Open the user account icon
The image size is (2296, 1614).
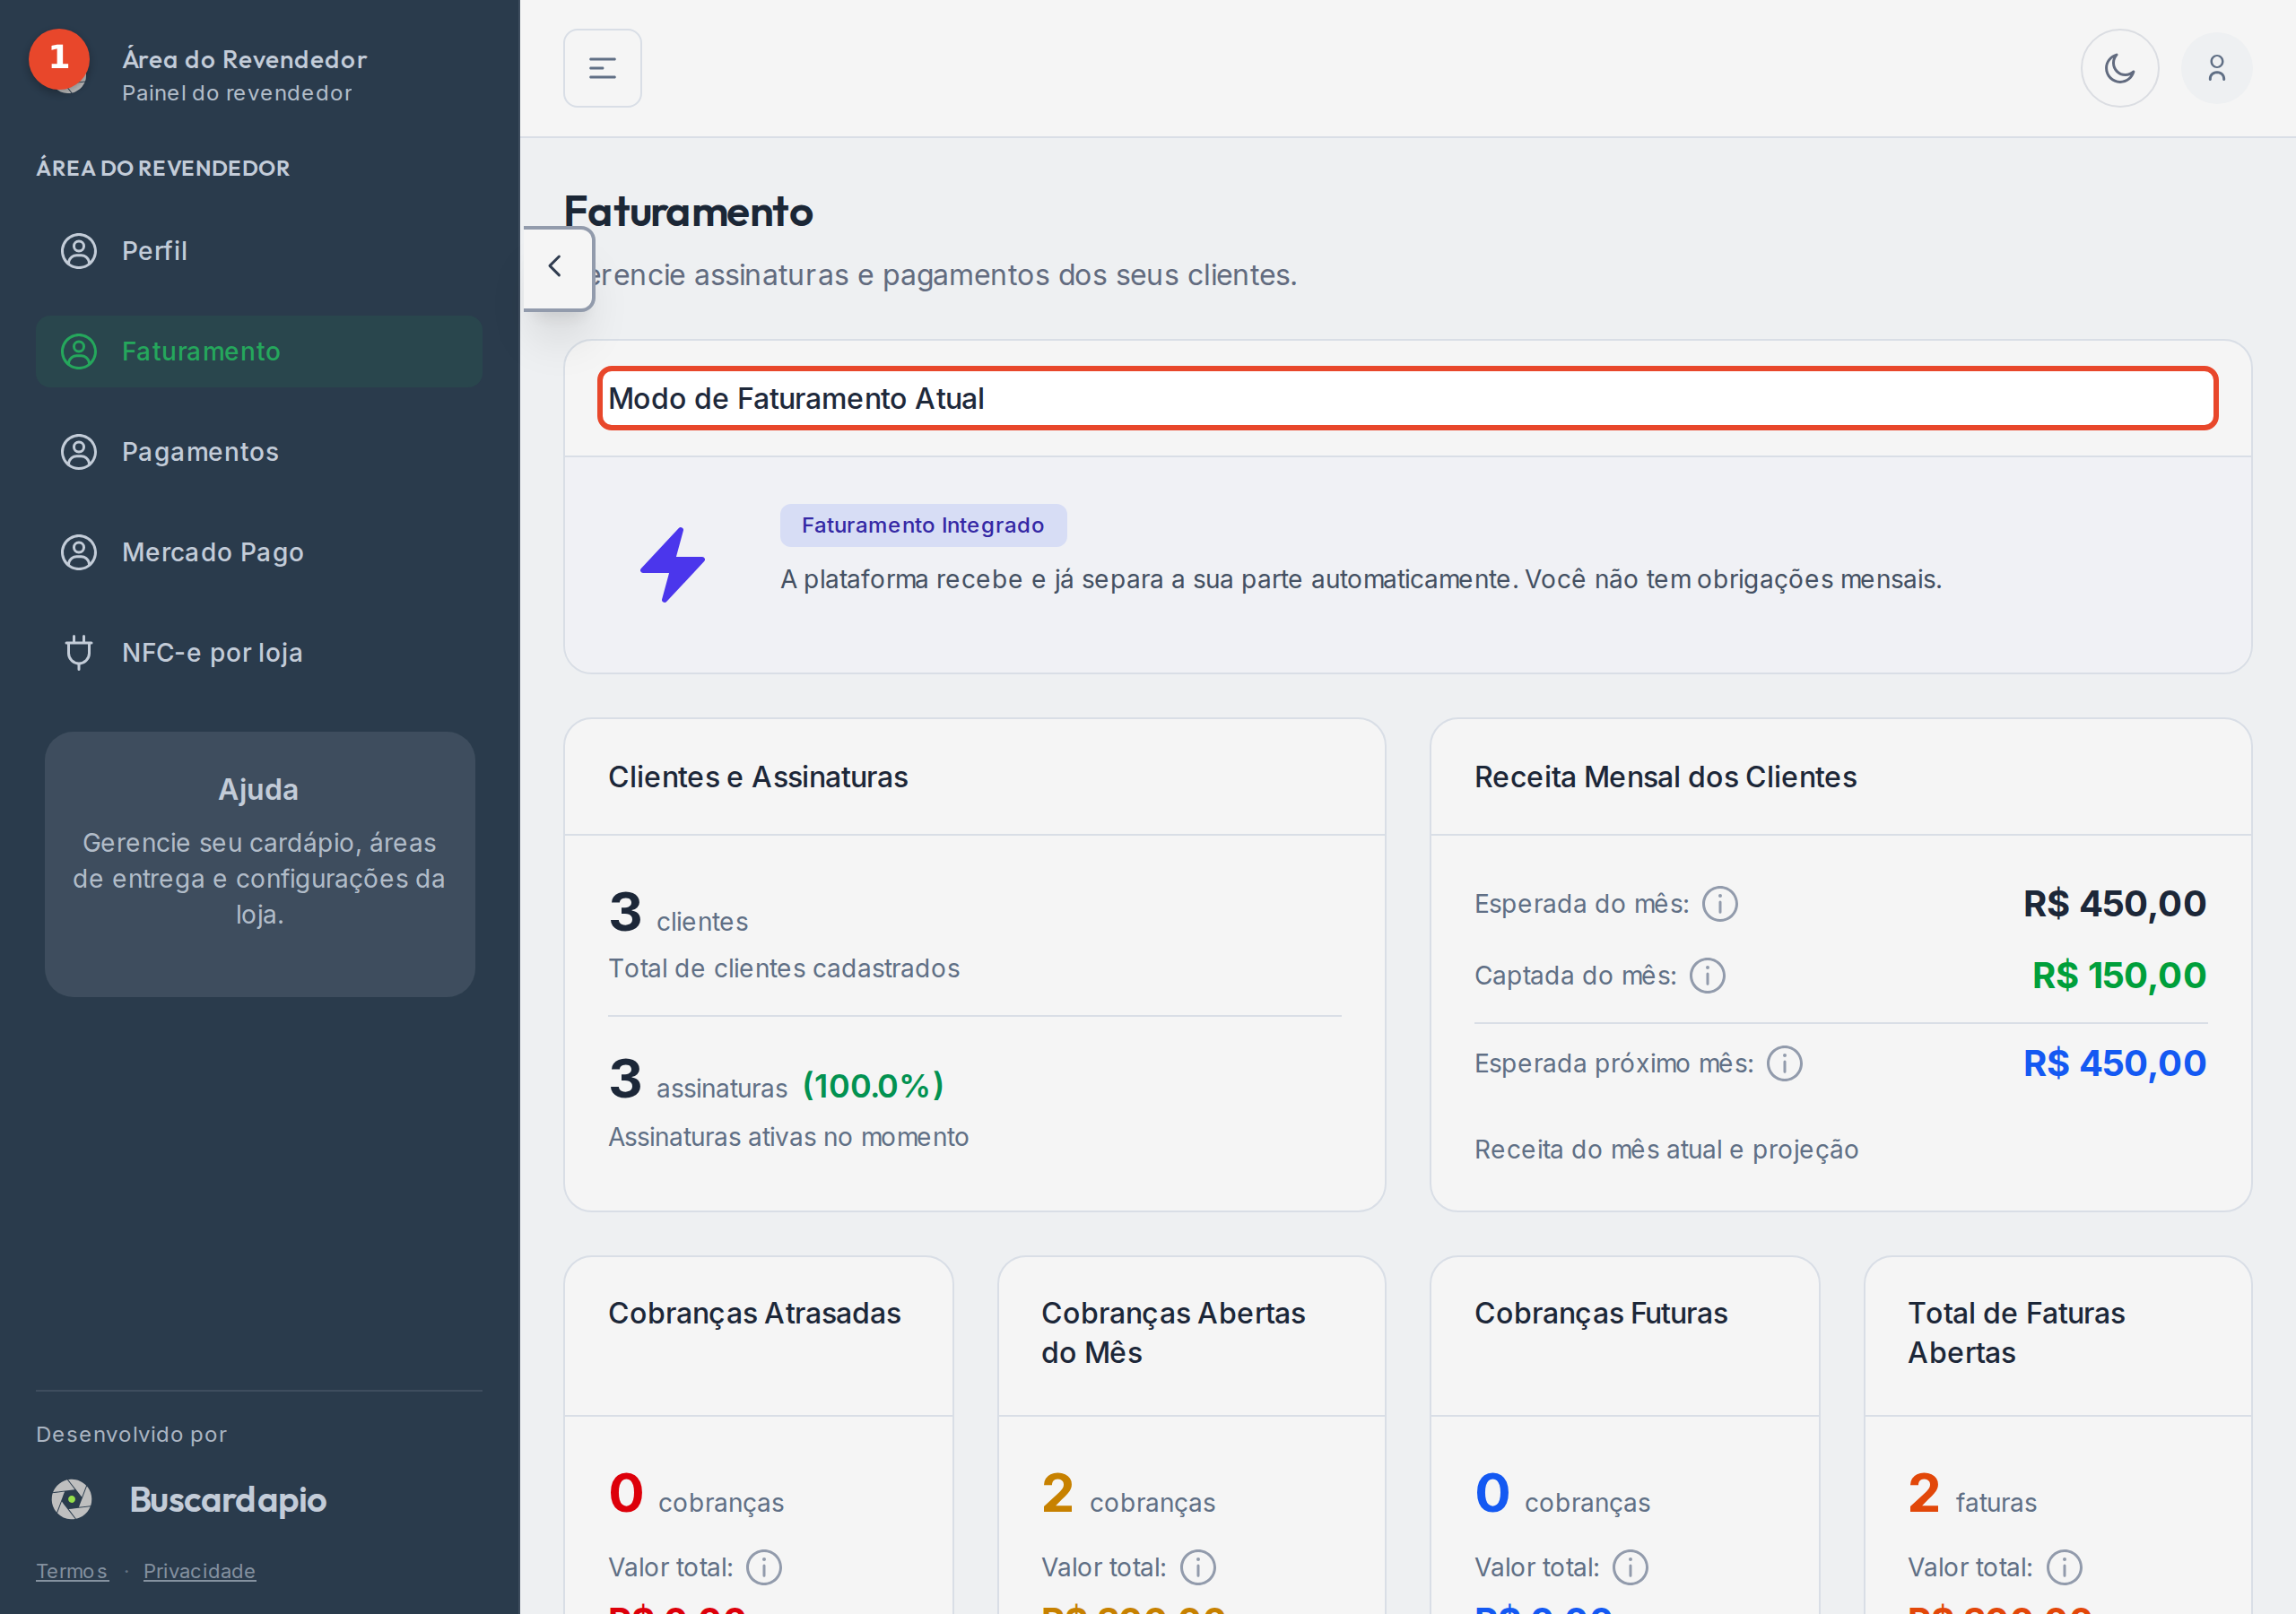(x=2216, y=68)
